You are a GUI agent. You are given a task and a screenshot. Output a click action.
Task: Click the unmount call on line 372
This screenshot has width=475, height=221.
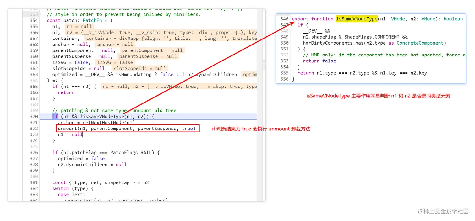tap(127, 129)
